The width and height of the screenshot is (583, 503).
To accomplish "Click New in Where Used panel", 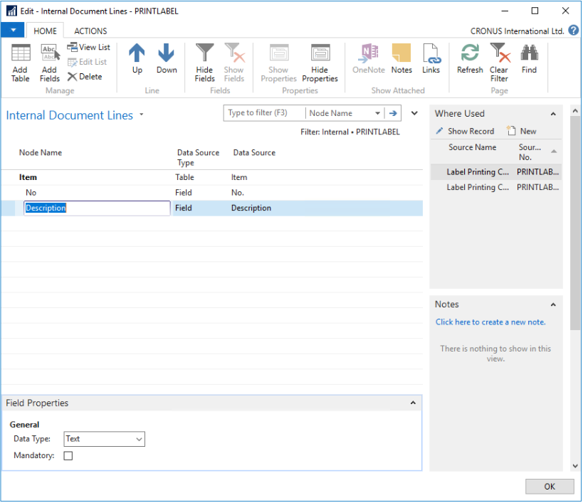I will pos(522,131).
